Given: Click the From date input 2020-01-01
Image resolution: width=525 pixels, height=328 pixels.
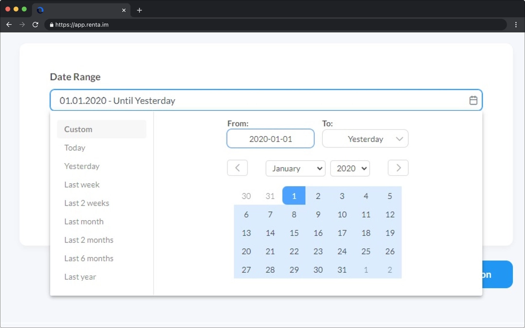Looking at the screenshot, I should coord(271,138).
